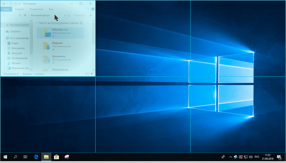Click the РУС input language indicator

(x=257, y=157)
